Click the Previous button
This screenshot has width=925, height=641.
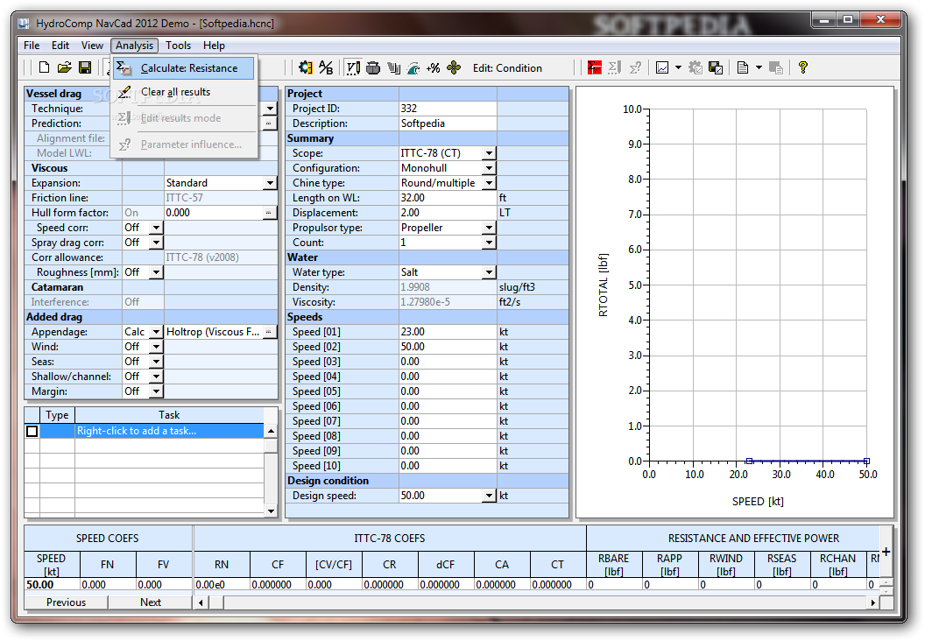66,602
